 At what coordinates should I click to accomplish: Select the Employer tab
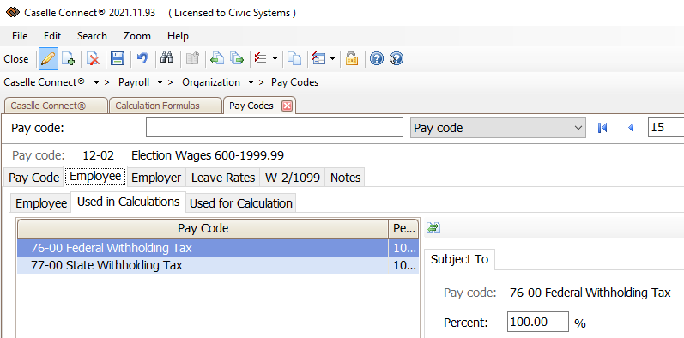tap(156, 178)
